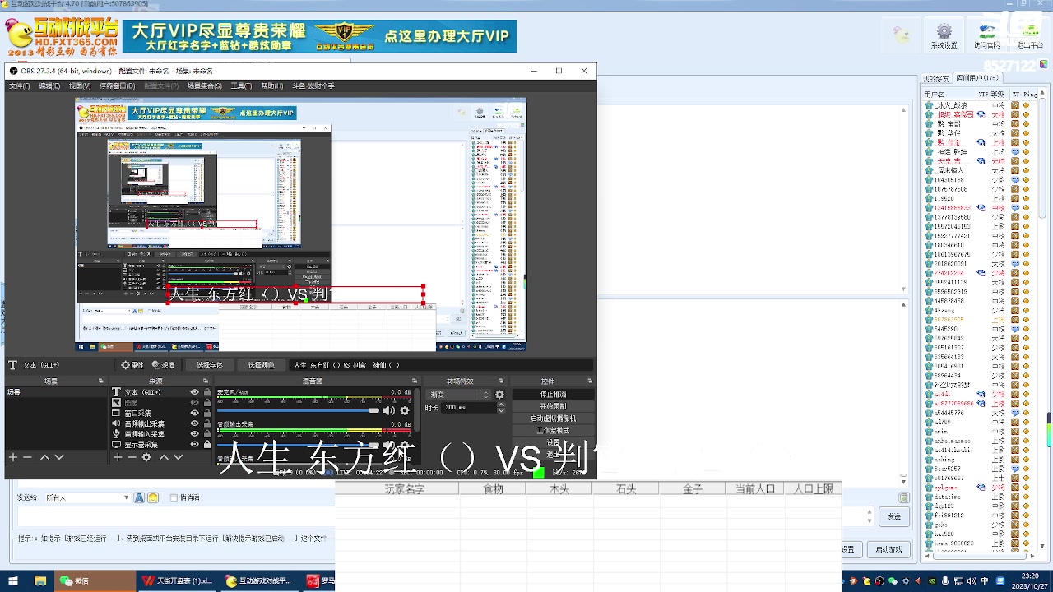Open OBS 帮助 menu
This screenshot has width=1053, height=592.
coord(271,86)
